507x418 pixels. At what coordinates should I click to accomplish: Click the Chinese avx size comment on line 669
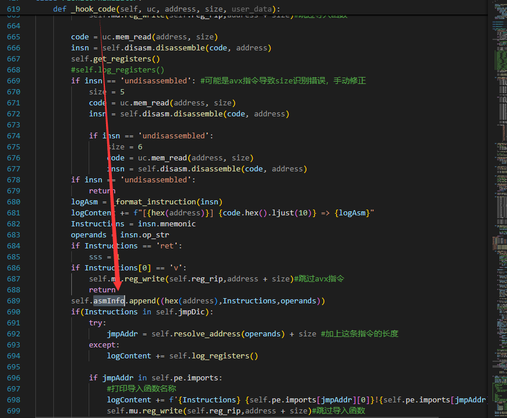coord(283,80)
